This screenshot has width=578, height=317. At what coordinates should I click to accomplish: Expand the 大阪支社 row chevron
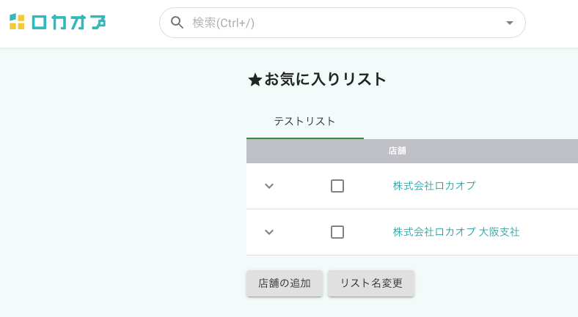point(269,232)
